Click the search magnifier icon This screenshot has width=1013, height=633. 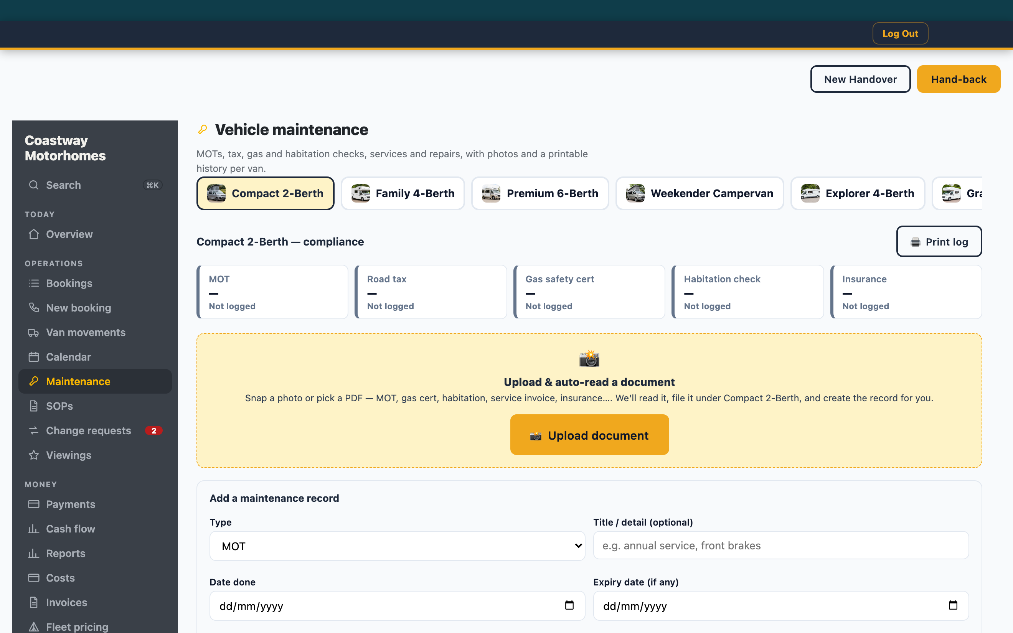coord(34,185)
